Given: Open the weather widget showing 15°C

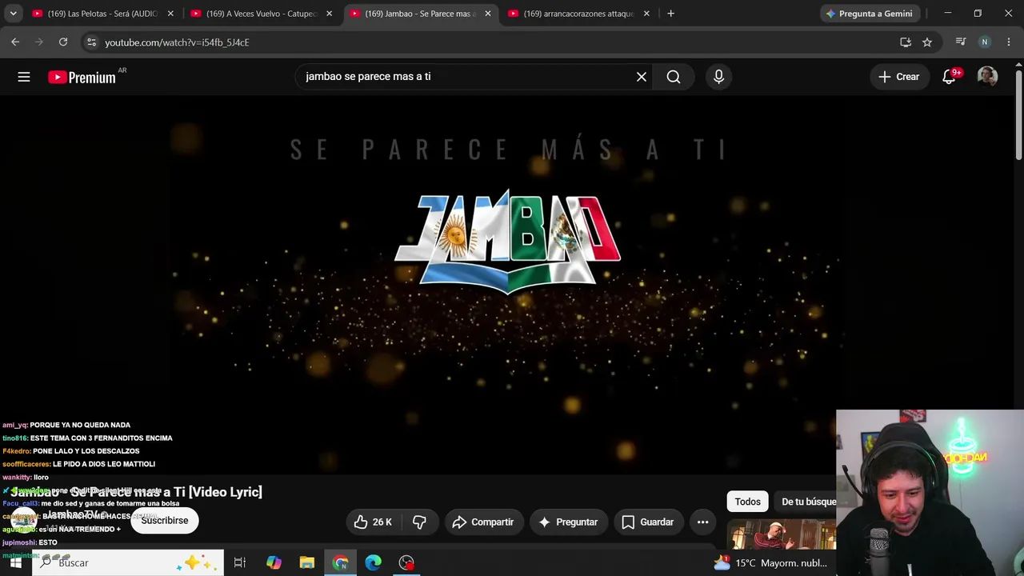Looking at the screenshot, I should (770, 563).
